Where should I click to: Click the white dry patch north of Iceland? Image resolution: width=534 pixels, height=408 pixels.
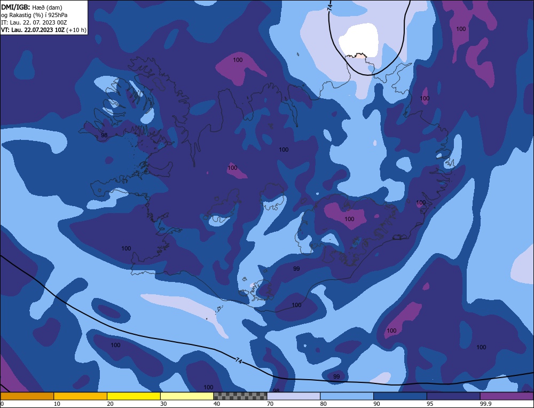coord(358,40)
